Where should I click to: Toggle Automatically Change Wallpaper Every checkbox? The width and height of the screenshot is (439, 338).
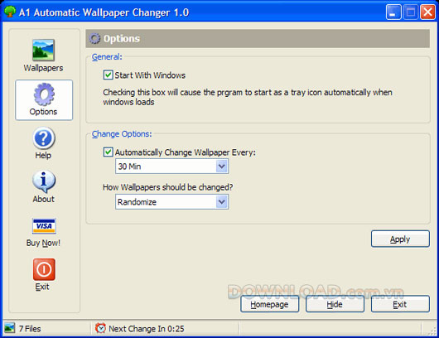pos(108,152)
